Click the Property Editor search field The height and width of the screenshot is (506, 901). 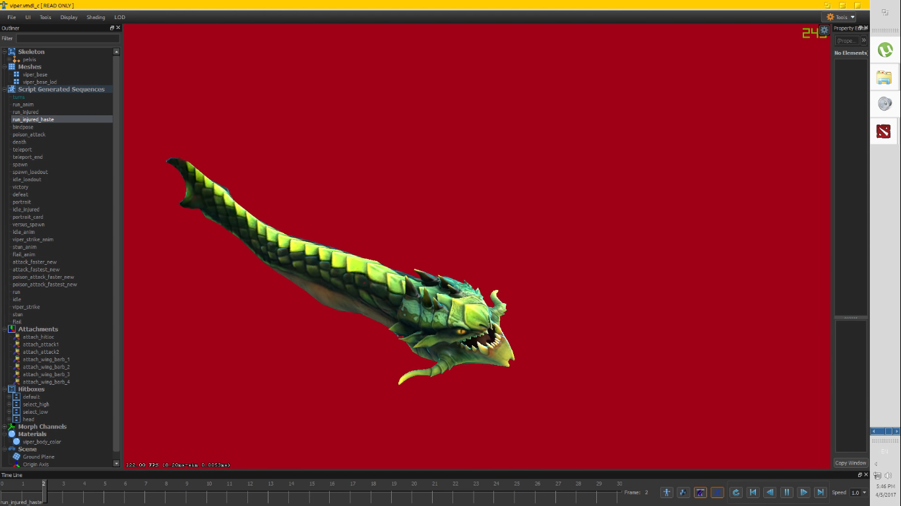(847, 41)
